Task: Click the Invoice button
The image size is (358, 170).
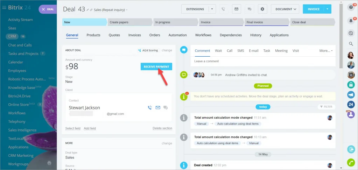Action: coord(314,9)
